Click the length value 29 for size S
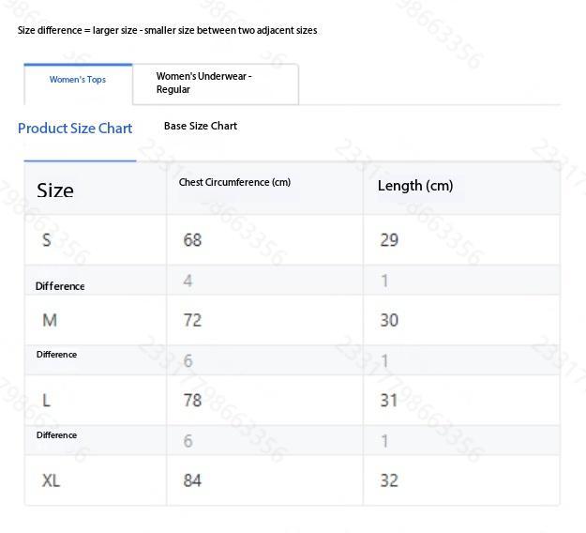The height and width of the screenshot is (533, 586). click(389, 240)
